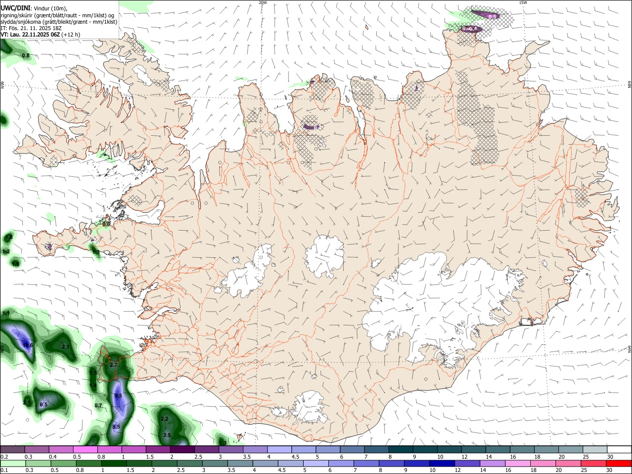The width and height of the screenshot is (632, 474).
Task: Click the 8.5 precipitation value
Action: pos(117,427)
